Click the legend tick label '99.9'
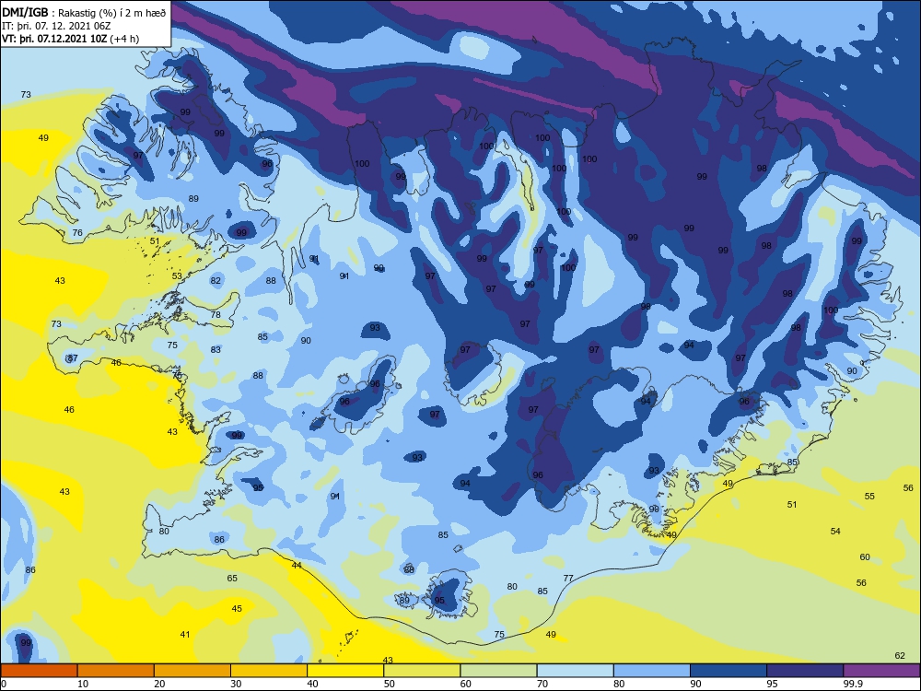The image size is (921, 691). pyautogui.click(x=853, y=684)
